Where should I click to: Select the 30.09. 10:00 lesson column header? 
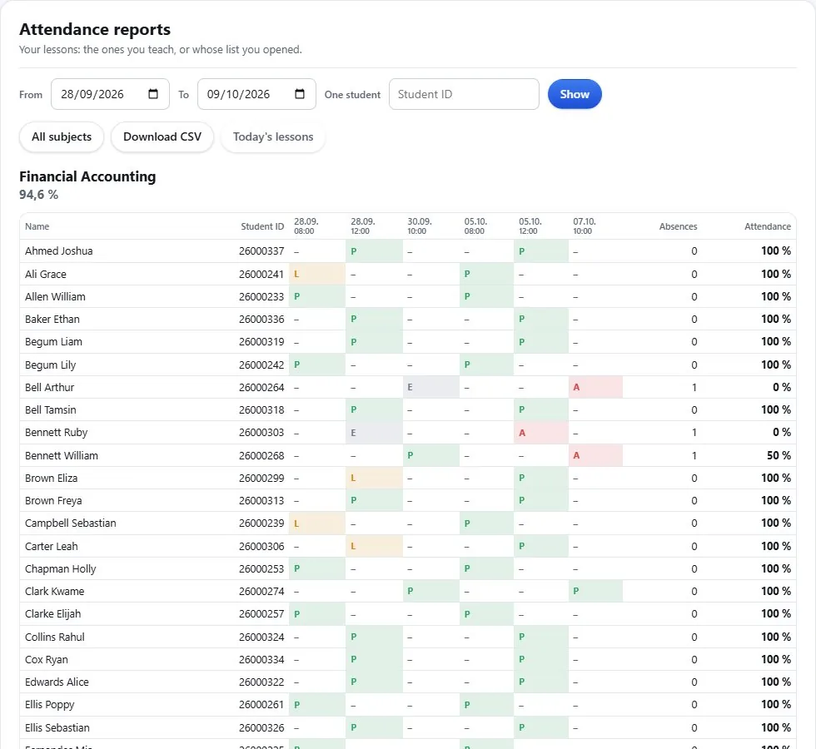(x=420, y=226)
